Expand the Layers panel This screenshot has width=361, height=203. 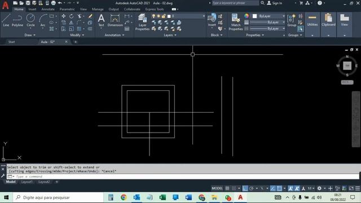[x=170, y=35]
